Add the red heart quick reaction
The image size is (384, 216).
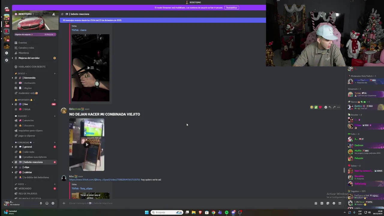point(320,107)
